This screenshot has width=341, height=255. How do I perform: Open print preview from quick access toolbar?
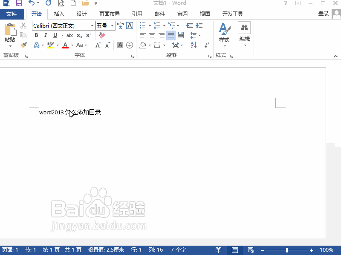(61, 3)
